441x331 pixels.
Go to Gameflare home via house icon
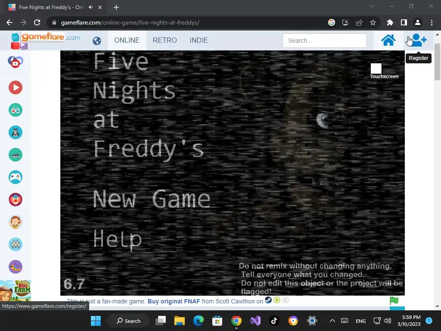[388, 40]
